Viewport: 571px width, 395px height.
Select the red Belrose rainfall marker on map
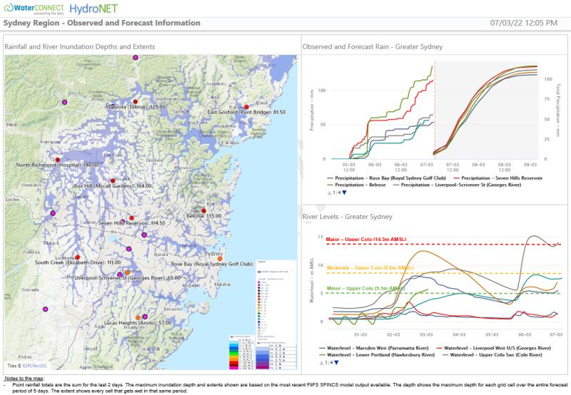tap(203, 210)
